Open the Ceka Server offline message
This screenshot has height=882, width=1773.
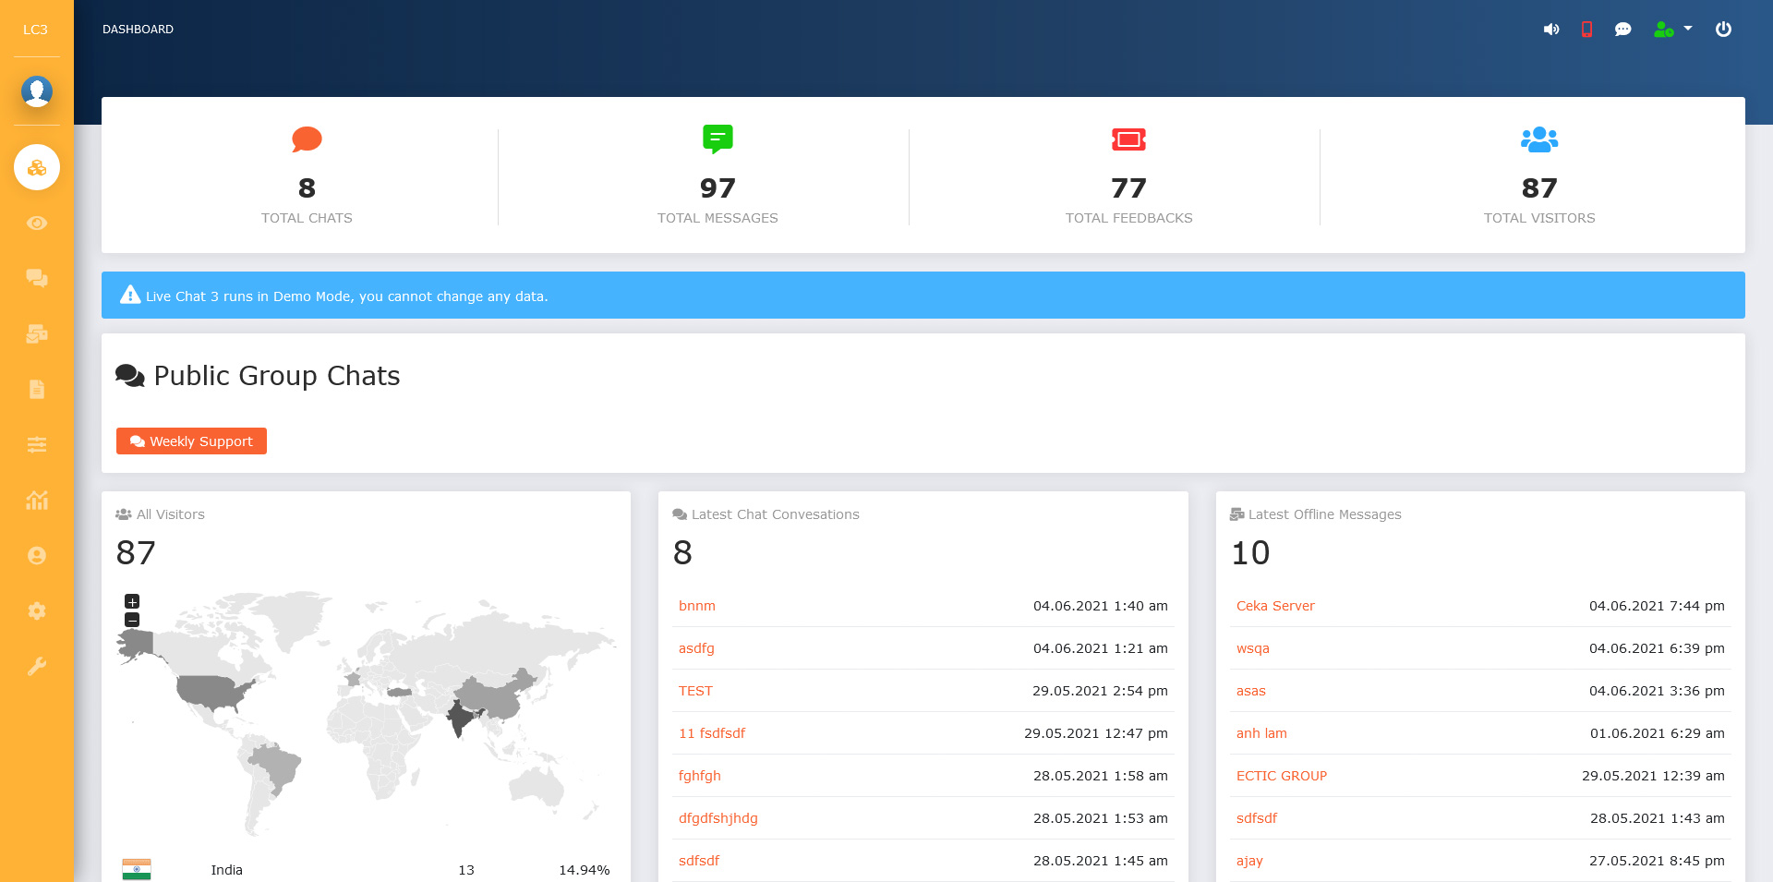coord(1274,606)
